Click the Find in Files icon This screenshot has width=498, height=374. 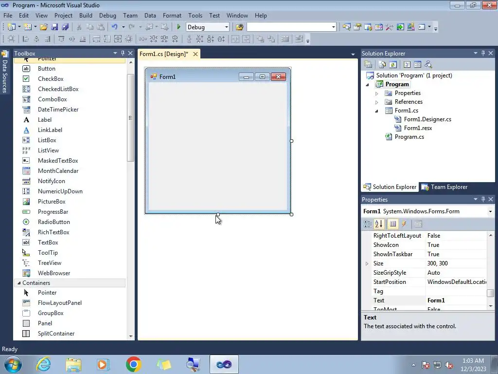(239, 27)
